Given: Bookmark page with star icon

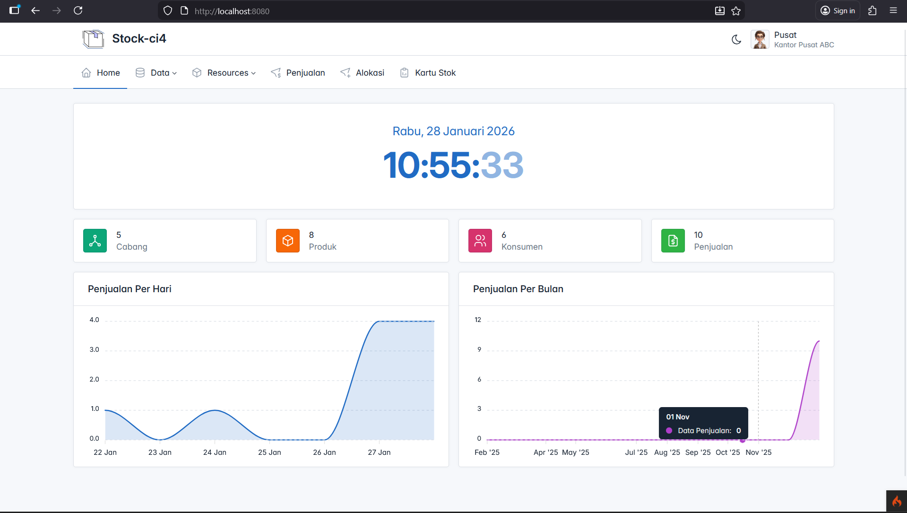Looking at the screenshot, I should click(736, 11).
